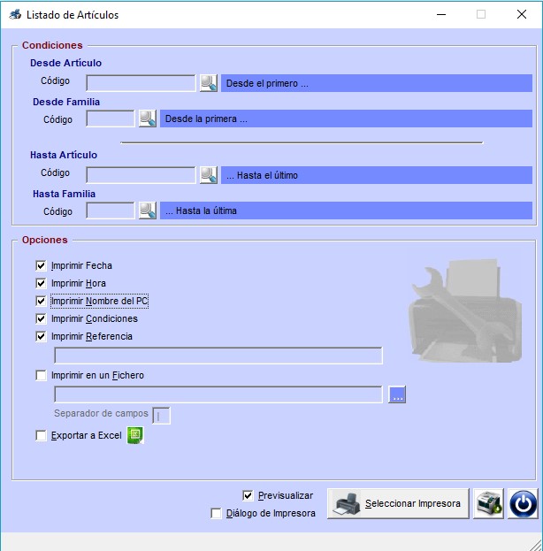Disable Imprimir Nombre del PC

[41, 302]
